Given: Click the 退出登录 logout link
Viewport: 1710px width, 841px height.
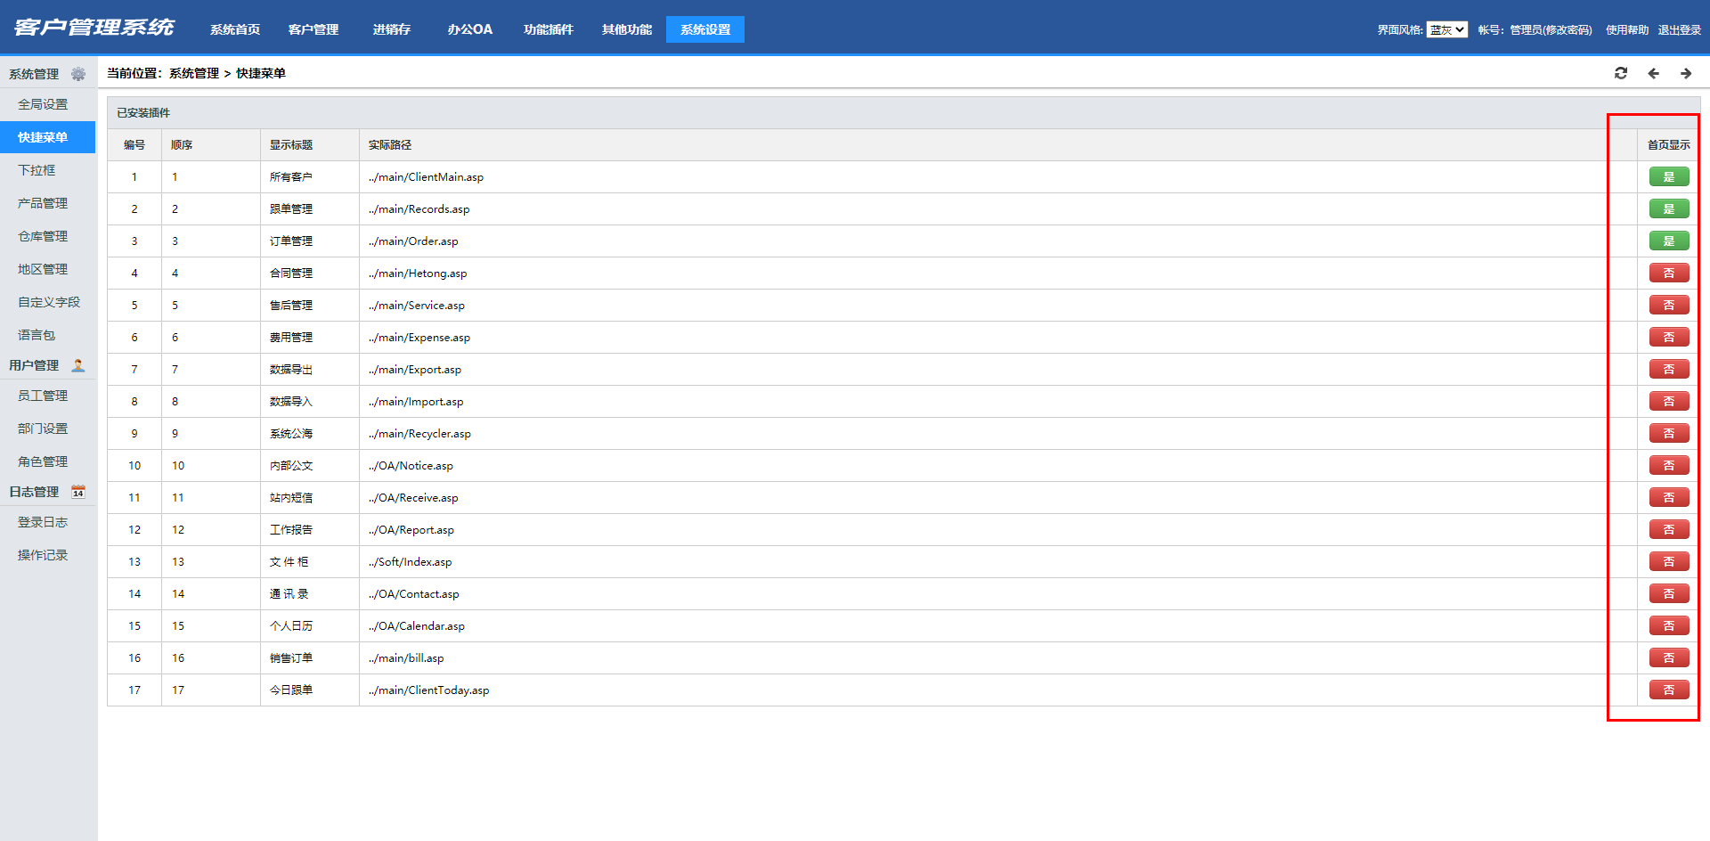Looking at the screenshot, I should coord(1680,29).
